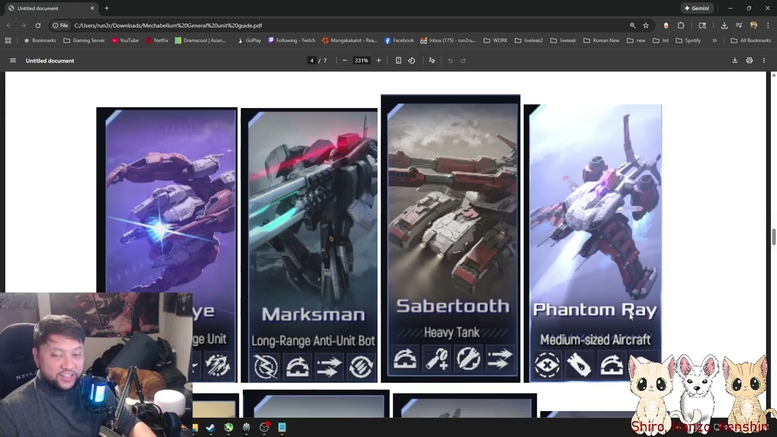Open the Gemini assistant button

tap(697, 8)
